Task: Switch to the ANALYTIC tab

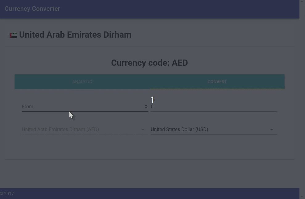Action: 82,82
